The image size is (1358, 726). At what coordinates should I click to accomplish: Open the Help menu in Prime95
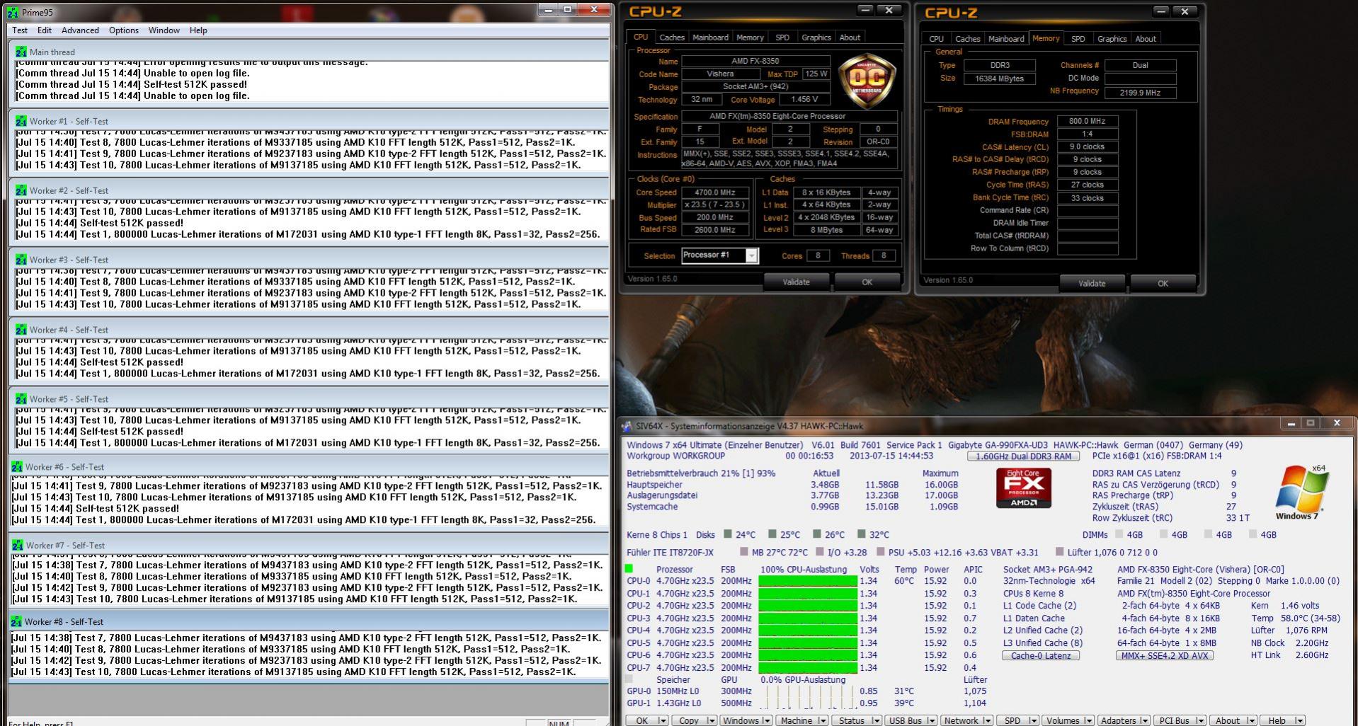[198, 30]
